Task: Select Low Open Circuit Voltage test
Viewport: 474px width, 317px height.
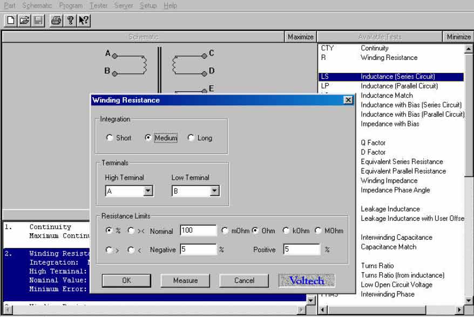Action: click(396, 285)
